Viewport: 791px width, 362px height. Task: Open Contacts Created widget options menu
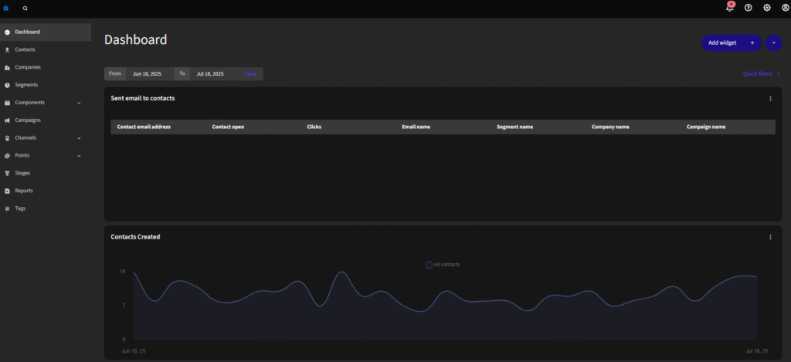[770, 237]
